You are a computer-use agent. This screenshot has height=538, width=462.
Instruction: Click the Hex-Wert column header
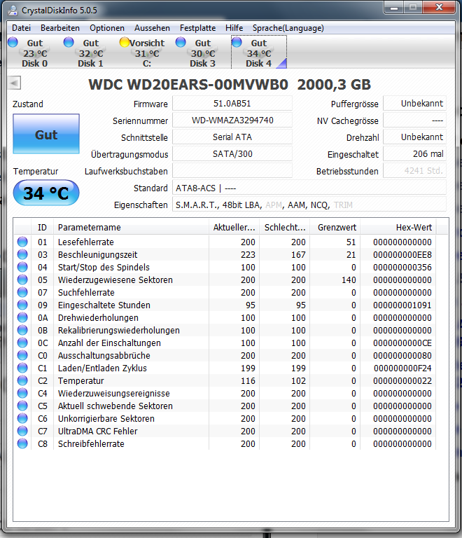pyautogui.click(x=398, y=228)
